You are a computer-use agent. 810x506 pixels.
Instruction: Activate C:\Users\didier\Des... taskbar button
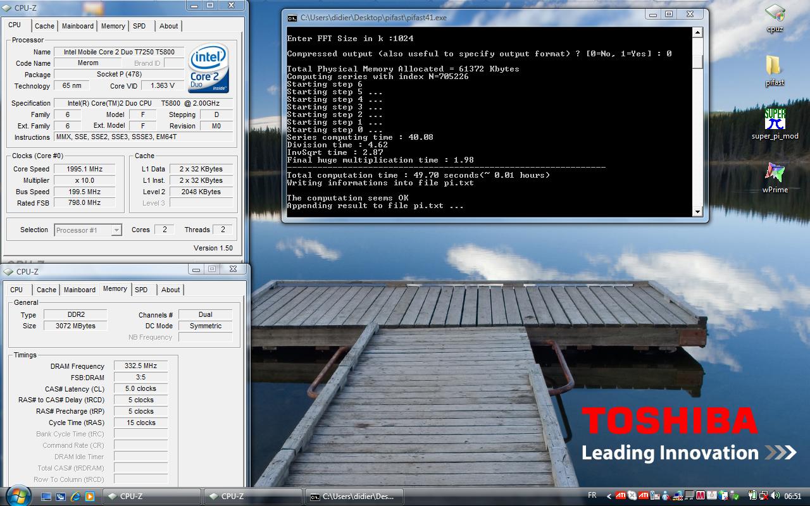(353, 497)
